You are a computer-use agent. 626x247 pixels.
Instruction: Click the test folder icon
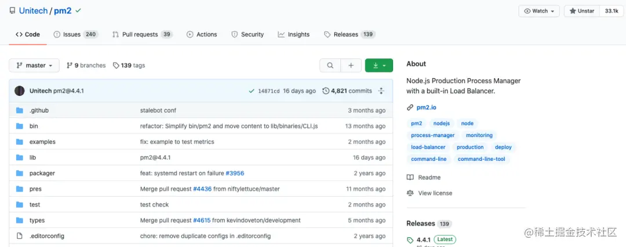point(20,205)
